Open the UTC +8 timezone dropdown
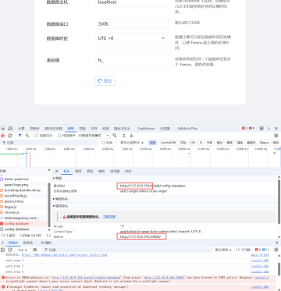The height and width of the screenshot is (291, 281). point(132,38)
